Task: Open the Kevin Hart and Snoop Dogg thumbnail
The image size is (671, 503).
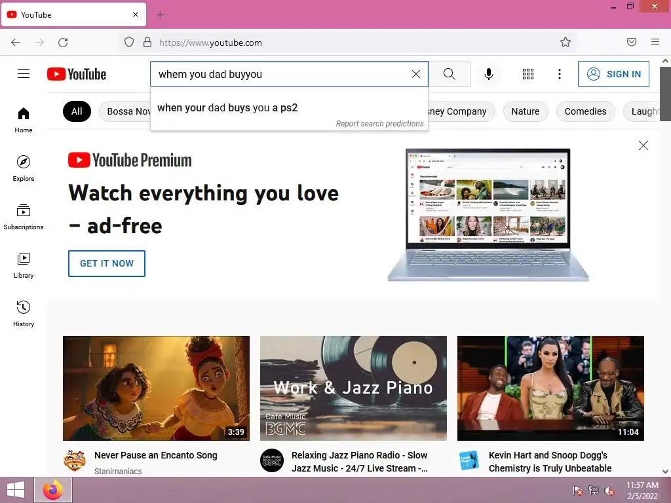Action: click(x=550, y=388)
